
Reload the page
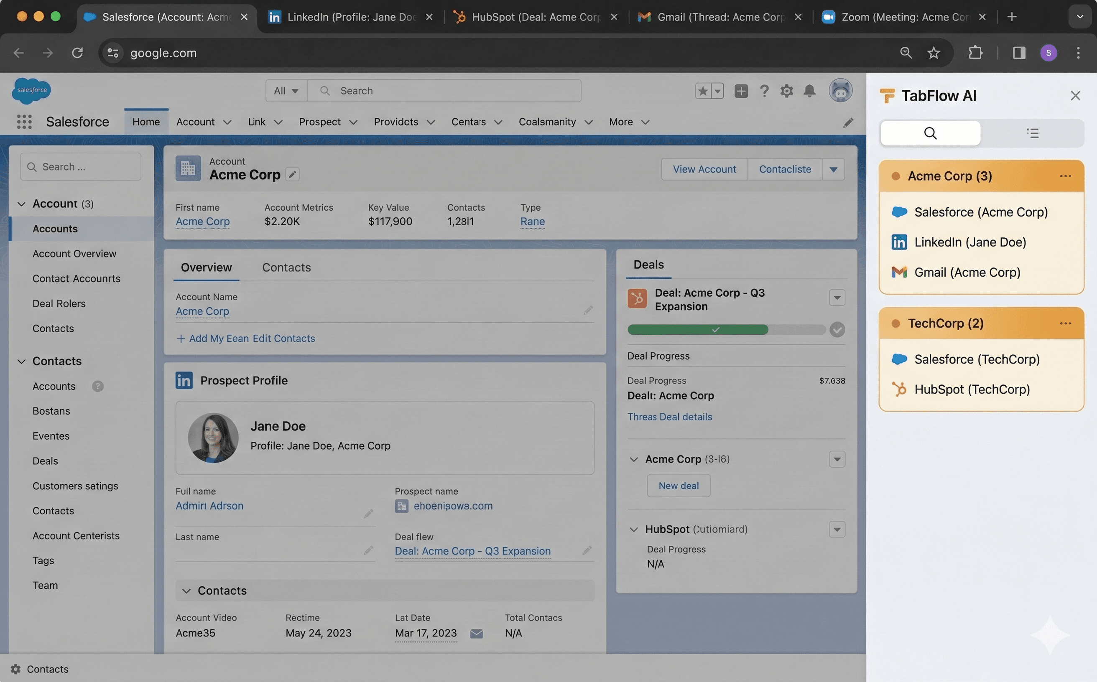tap(77, 53)
